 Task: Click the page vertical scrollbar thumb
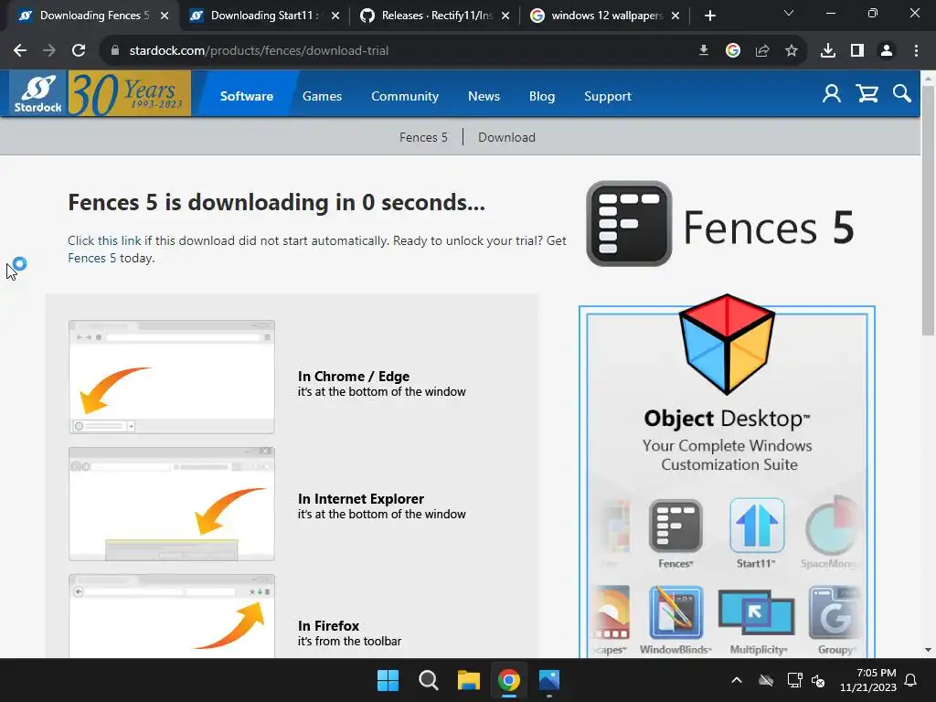pos(929,210)
